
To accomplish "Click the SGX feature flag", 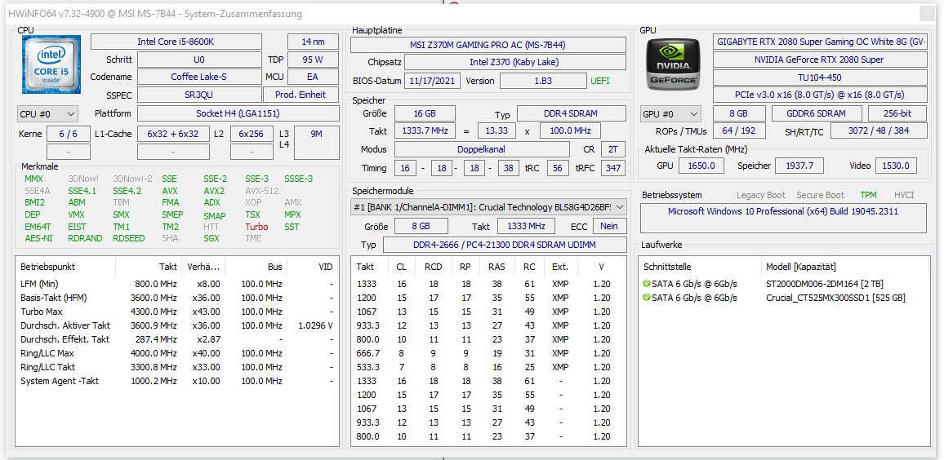I will [212, 238].
